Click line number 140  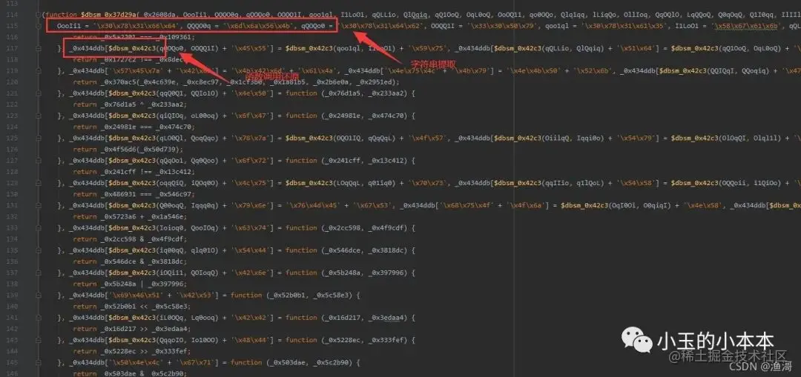pyautogui.click(x=11, y=306)
